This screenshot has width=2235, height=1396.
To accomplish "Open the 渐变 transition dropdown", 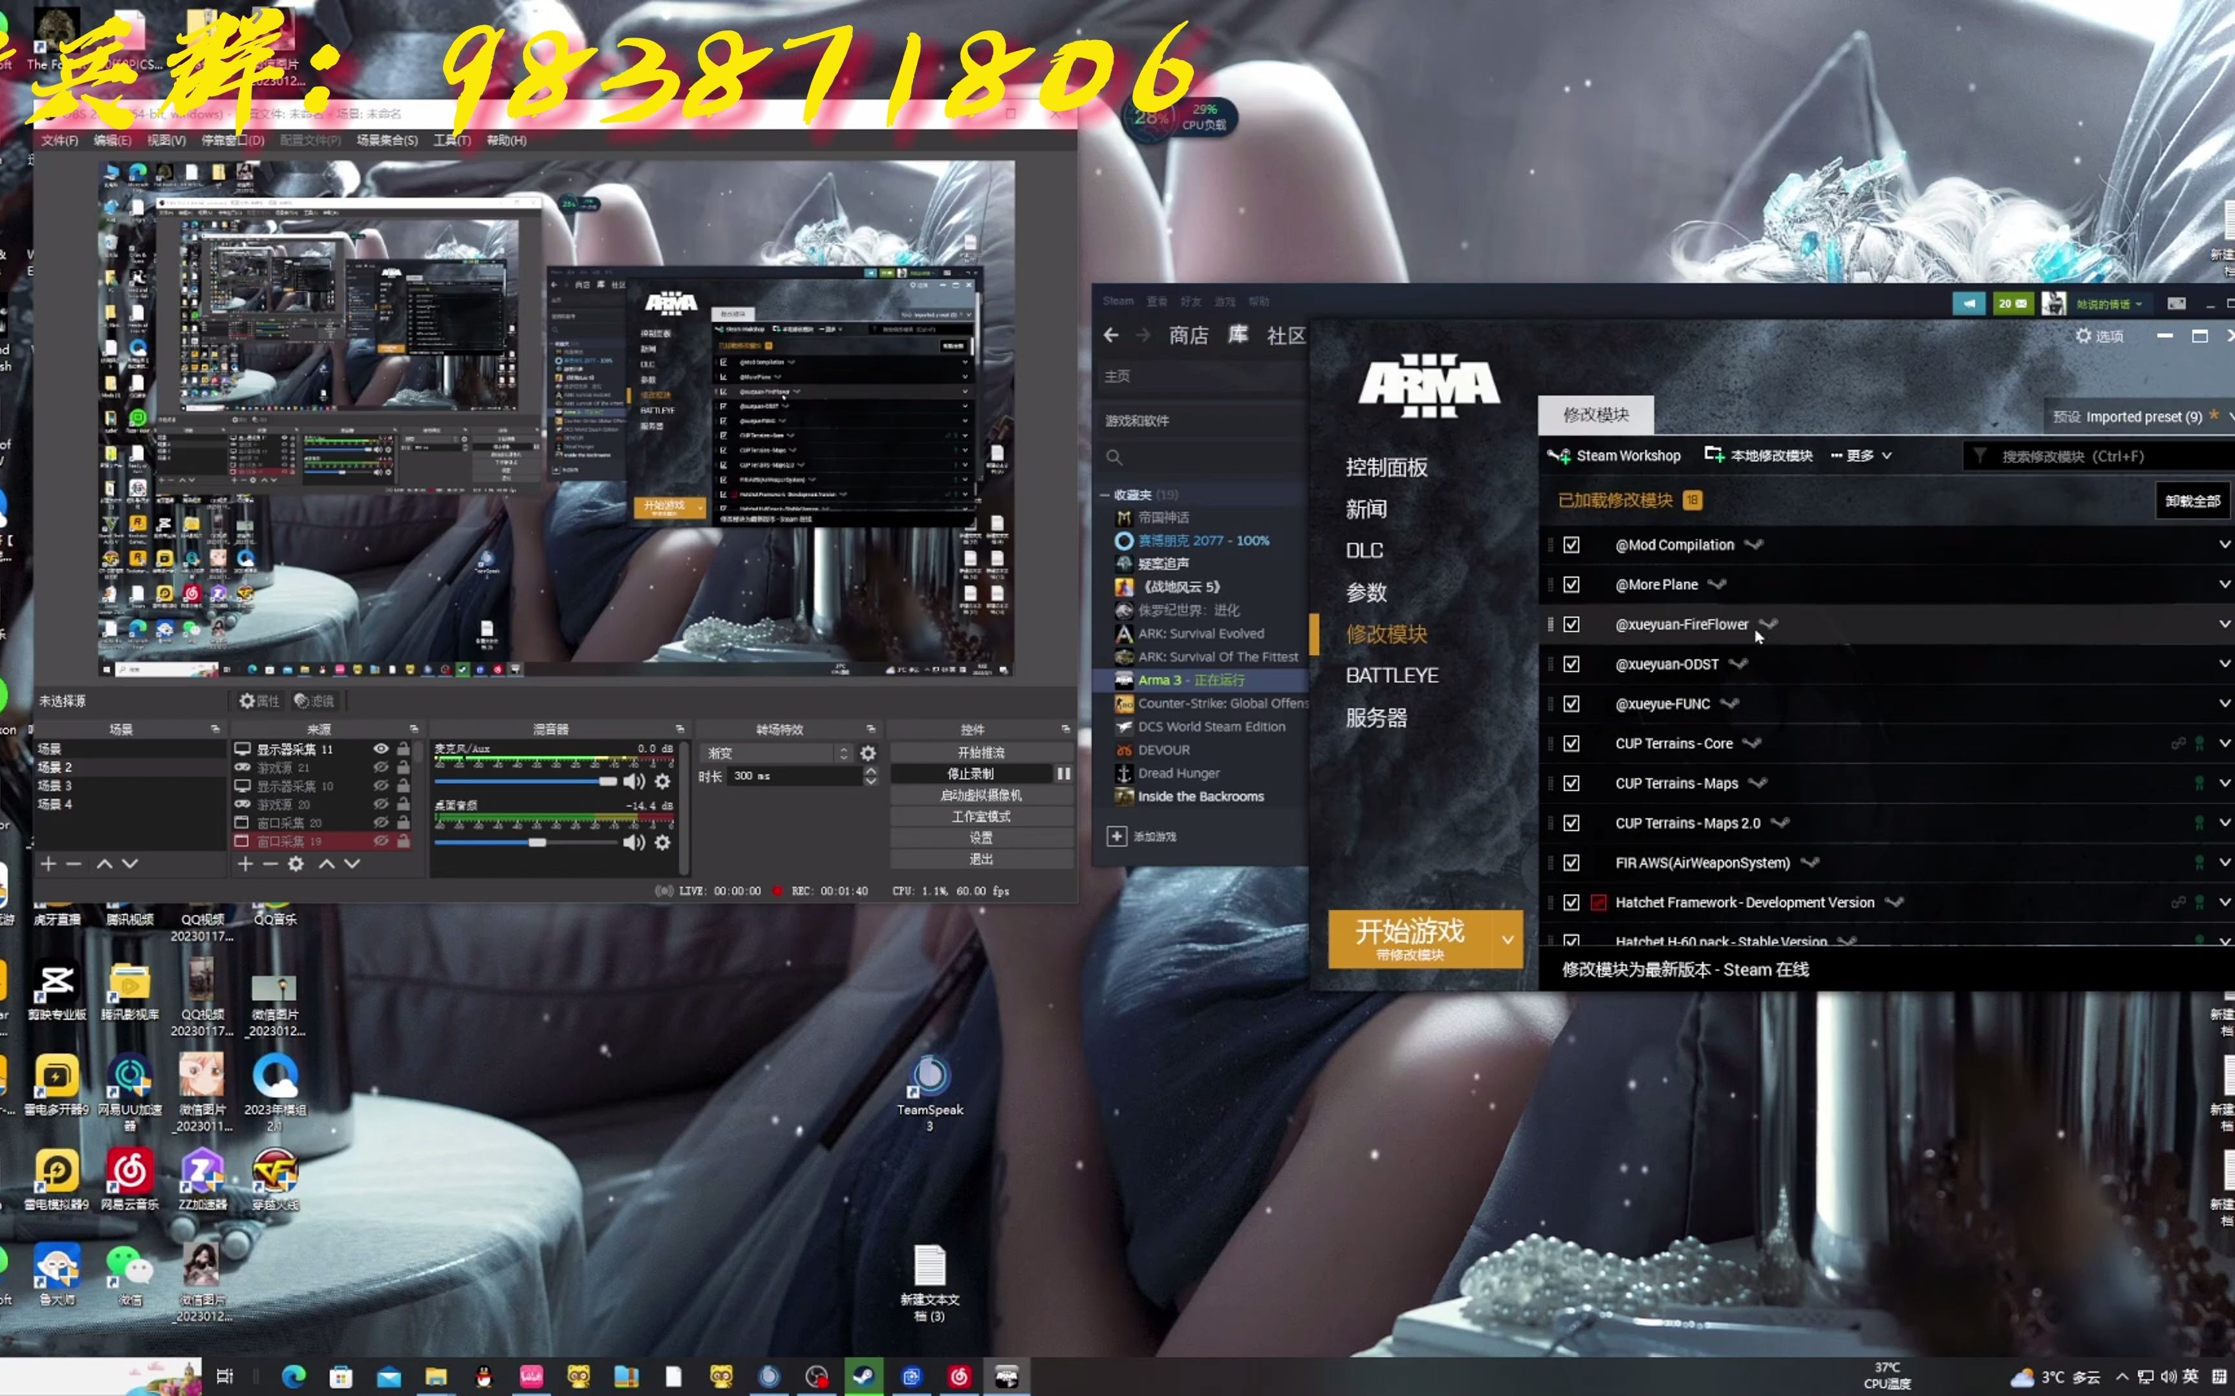I will (777, 752).
